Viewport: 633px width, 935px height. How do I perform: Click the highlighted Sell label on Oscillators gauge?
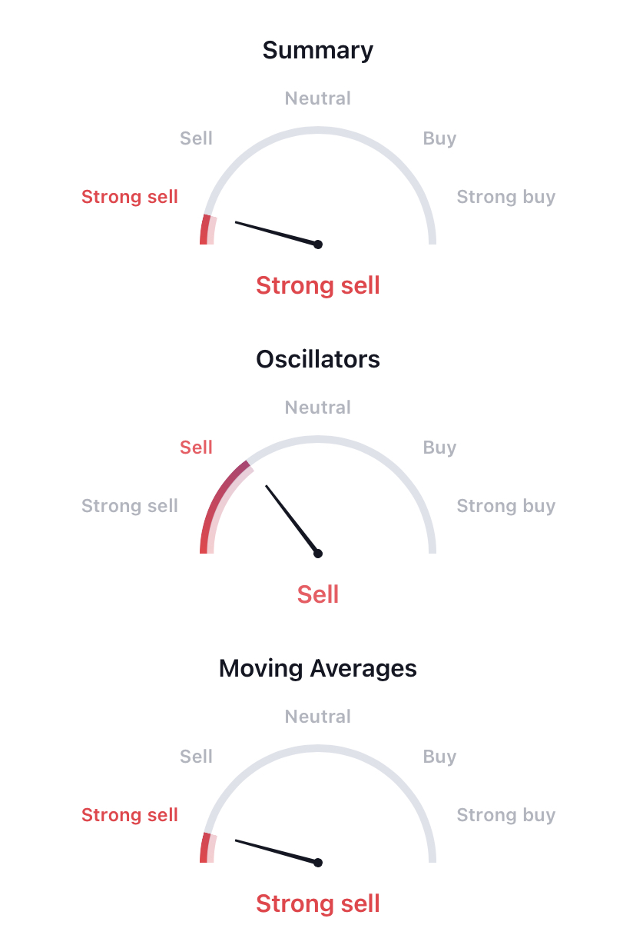pyautogui.click(x=196, y=448)
